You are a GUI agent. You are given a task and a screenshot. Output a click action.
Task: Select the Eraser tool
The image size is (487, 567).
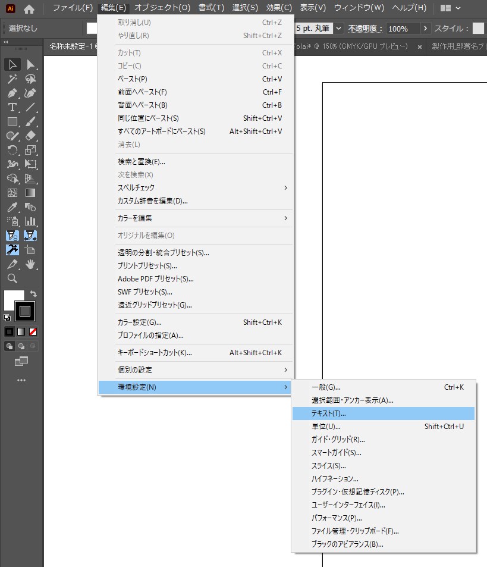pyautogui.click(x=30, y=136)
